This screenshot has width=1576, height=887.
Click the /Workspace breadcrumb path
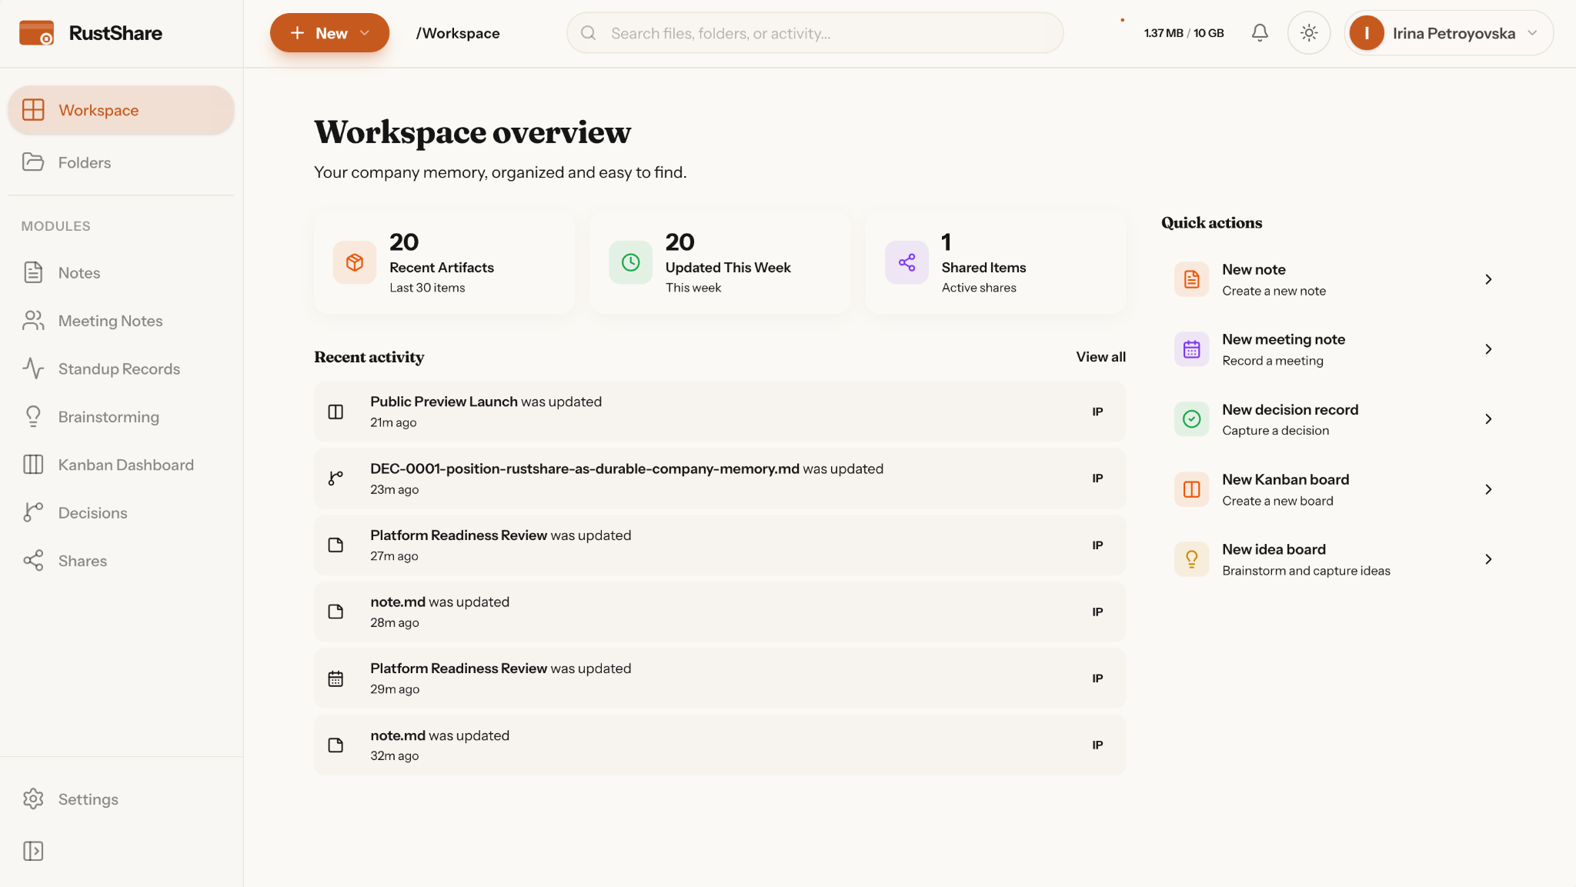(x=458, y=33)
